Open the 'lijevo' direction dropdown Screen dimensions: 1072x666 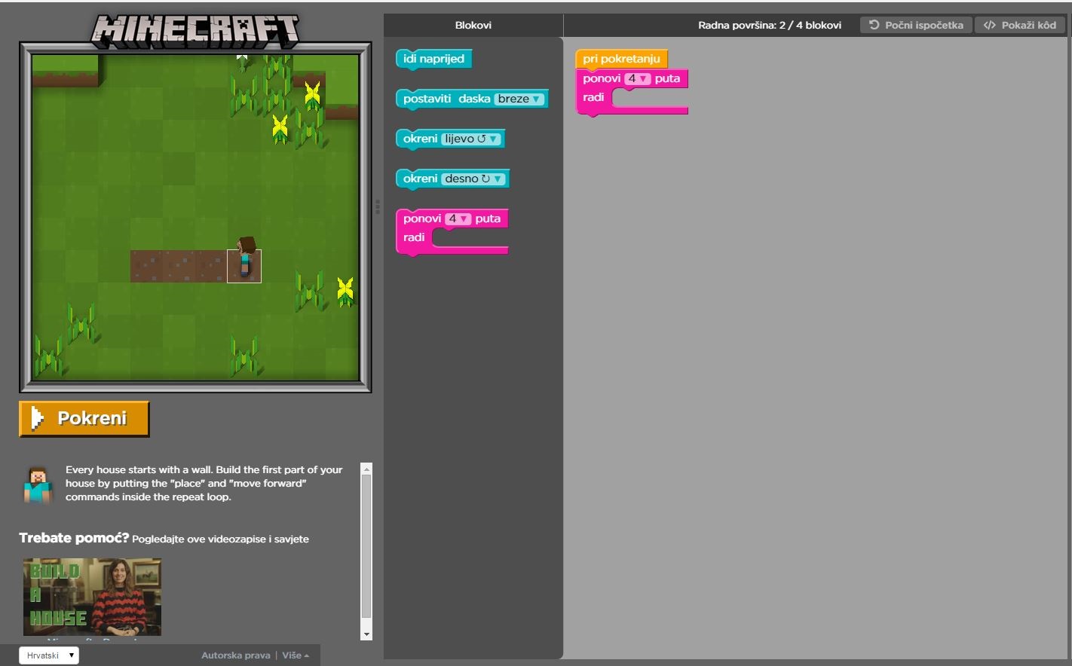471,139
